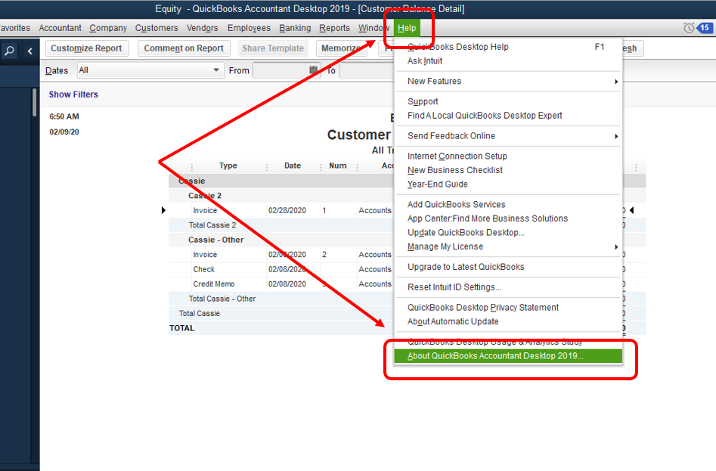Click the reminders badge showing 15
The width and height of the screenshot is (716, 471).
(x=705, y=28)
